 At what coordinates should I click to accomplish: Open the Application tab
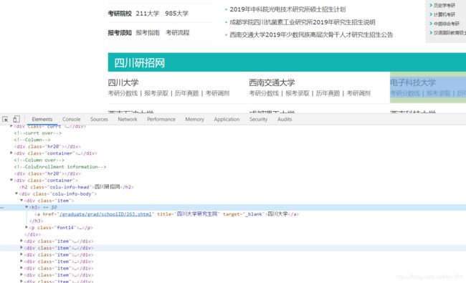[227, 119]
